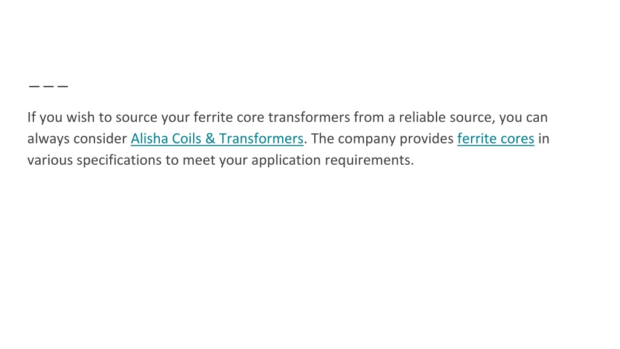Click the word "application" in the last line
The width and height of the screenshot is (620, 349).
click(286, 160)
